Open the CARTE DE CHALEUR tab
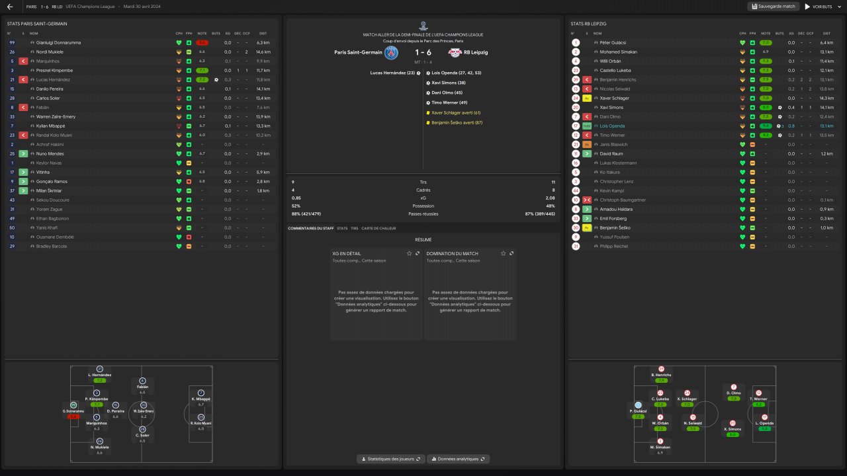This screenshot has width=847, height=476. click(x=379, y=228)
